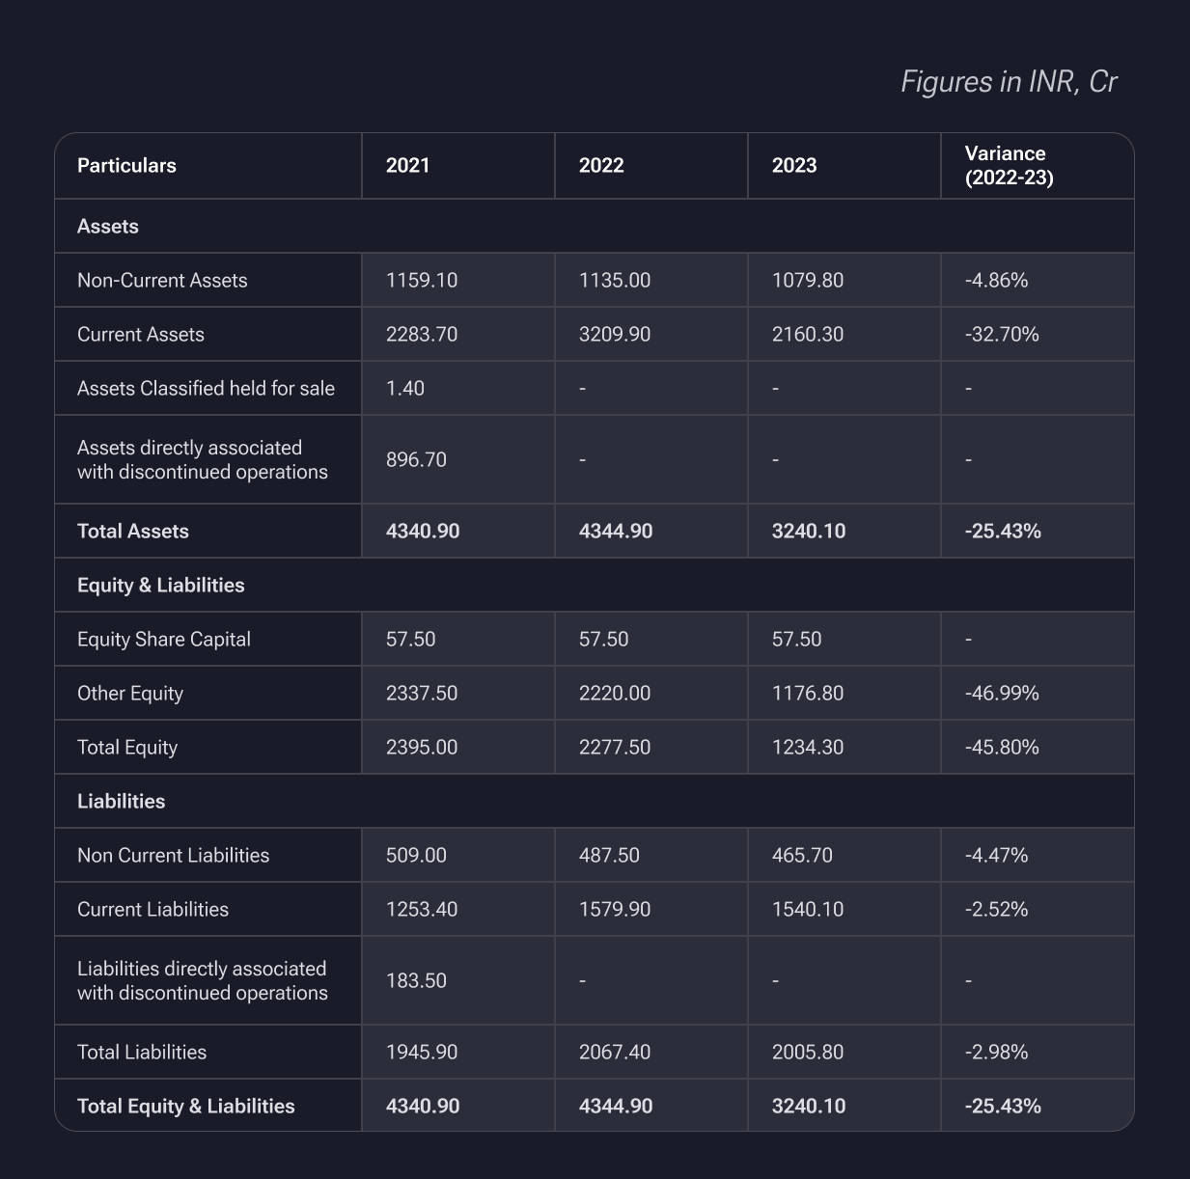
Task: Click the Liabilities section heading
Action: click(x=121, y=802)
